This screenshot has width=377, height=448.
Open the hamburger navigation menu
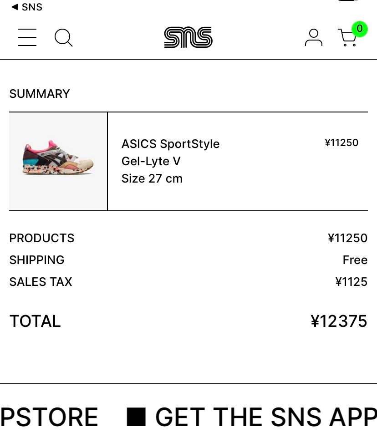(x=27, y=37)
